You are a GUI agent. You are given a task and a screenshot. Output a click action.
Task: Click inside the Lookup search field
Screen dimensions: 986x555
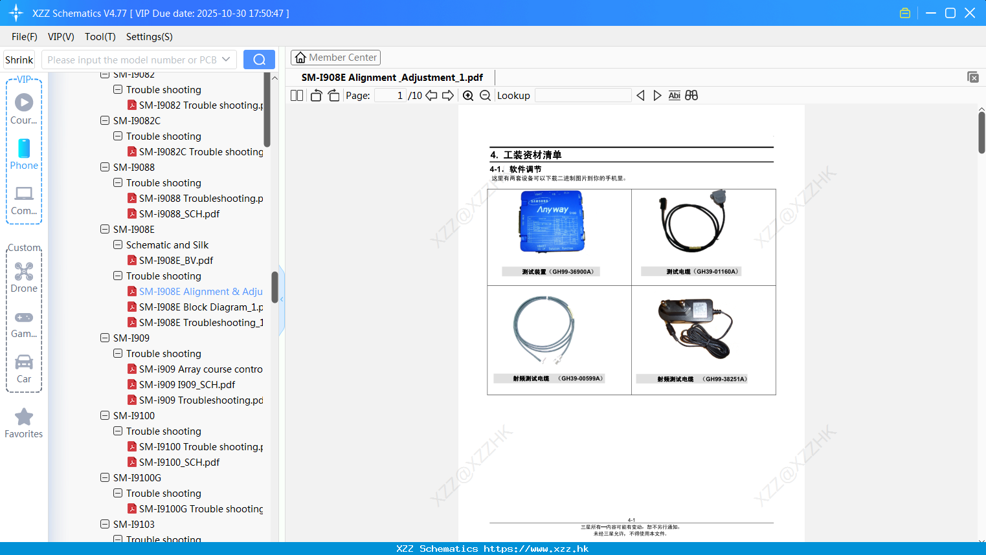pos(583,95)
